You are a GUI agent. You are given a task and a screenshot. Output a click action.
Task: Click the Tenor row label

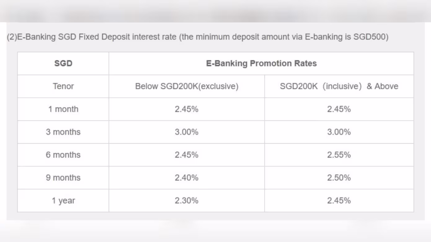63,86
